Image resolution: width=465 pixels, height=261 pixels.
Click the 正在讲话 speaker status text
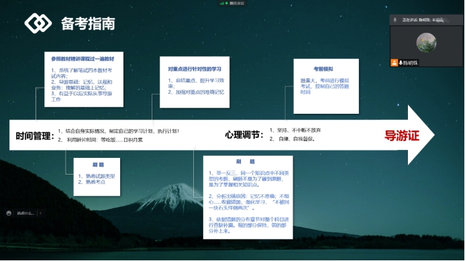[x=423, y=20]
